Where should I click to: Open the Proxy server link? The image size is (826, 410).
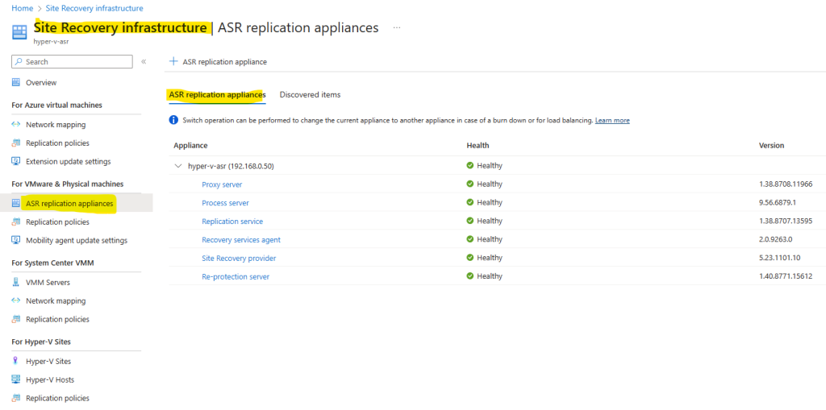pyautogui.click(x=222, y=184)
